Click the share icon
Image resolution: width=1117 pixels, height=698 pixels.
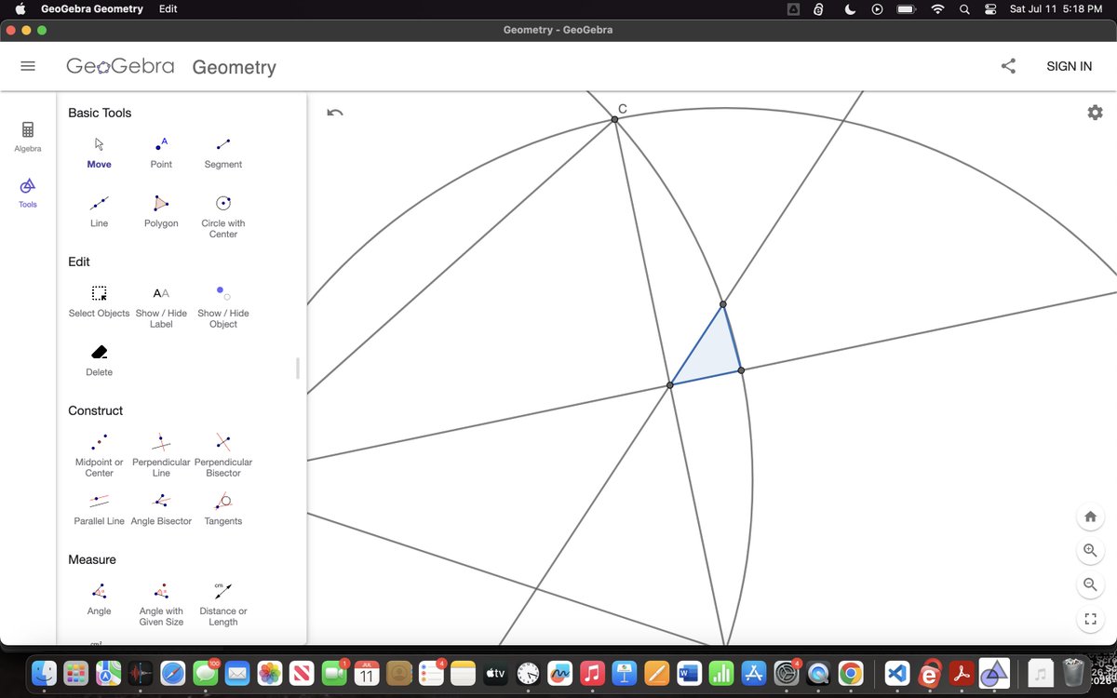[1008, 66]
